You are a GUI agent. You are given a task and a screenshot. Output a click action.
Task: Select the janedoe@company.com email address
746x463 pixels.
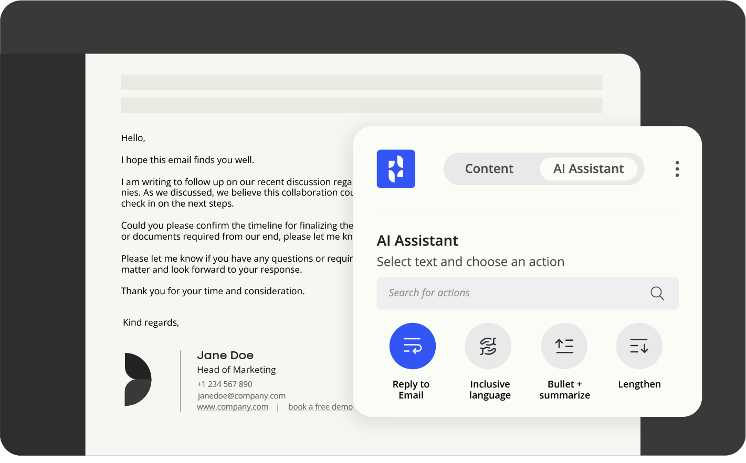pos(241,395)
